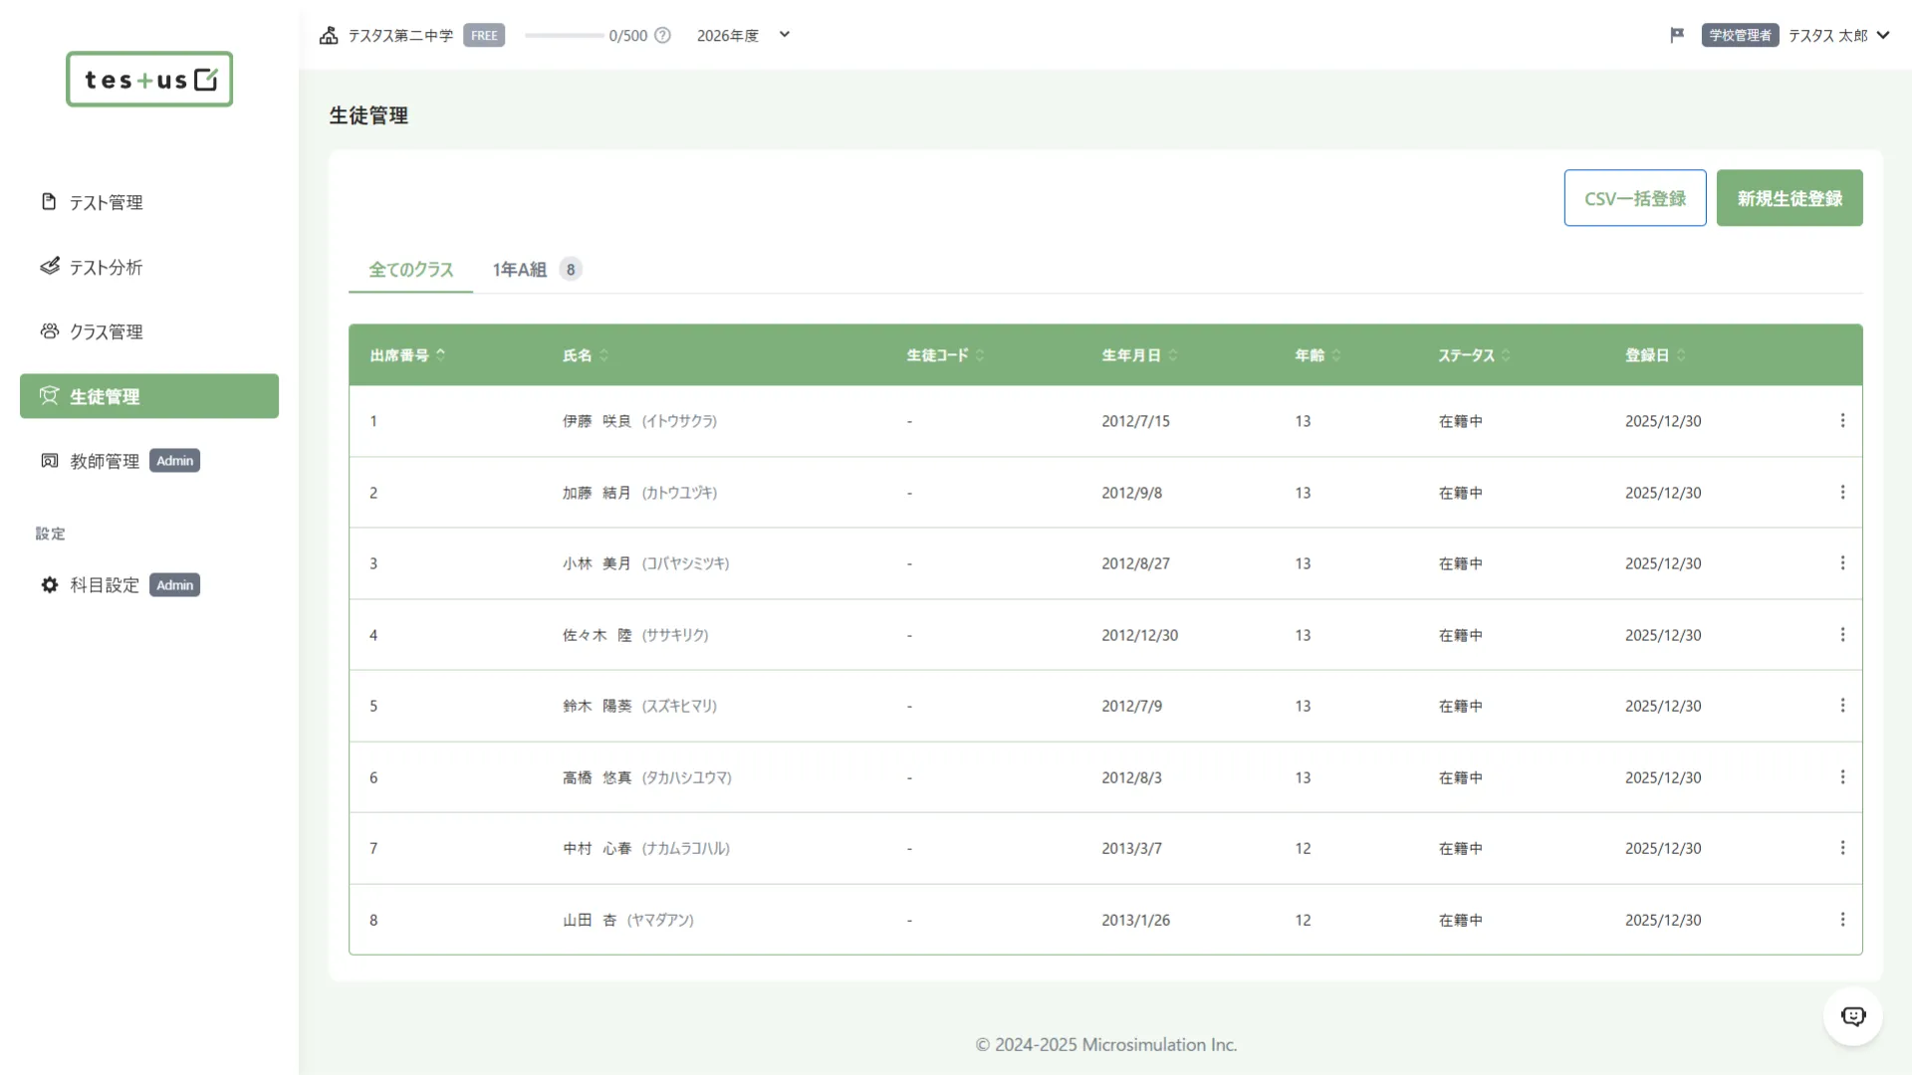1912x1075 pixels.
Task: Click the name 佐々木 陸 (ササキリク)
Action: (x=635, y=635)
